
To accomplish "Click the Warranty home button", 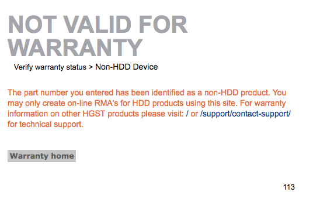I will pos(41,156).
